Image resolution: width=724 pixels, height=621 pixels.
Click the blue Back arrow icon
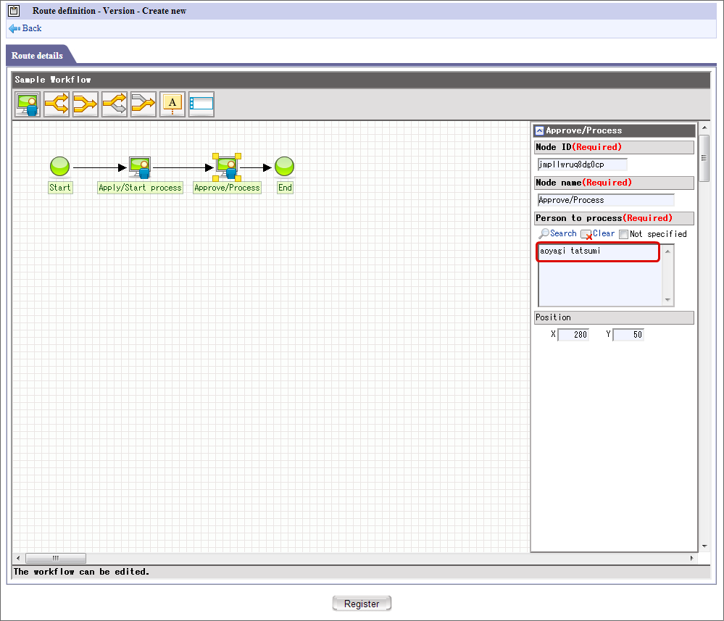(14, 29)
